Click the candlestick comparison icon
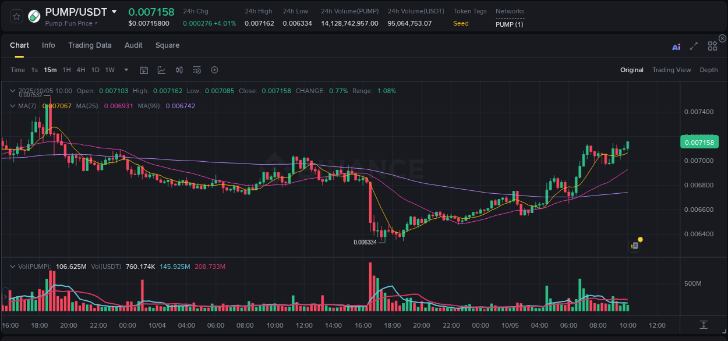728x341 pixels. [x=179, y=70]
